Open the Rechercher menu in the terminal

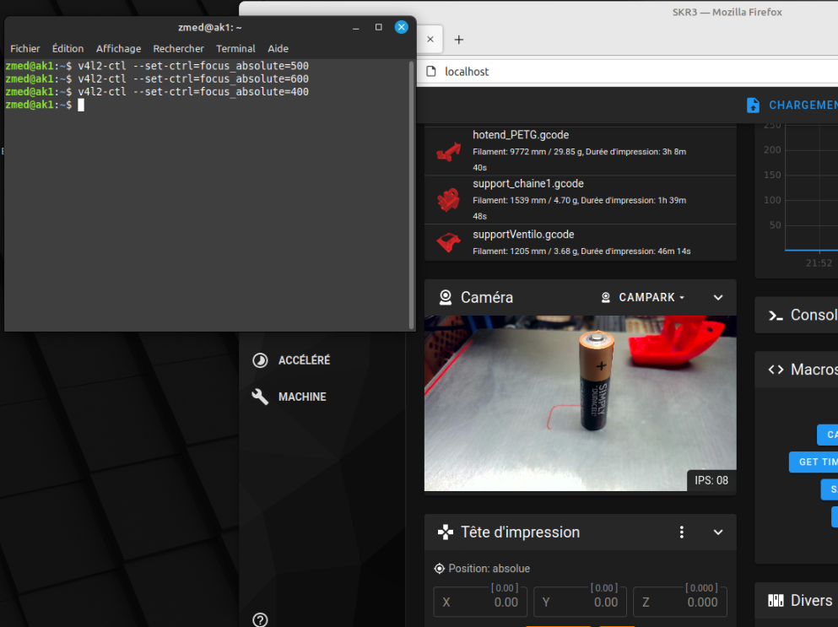click(x=179, y=49)
